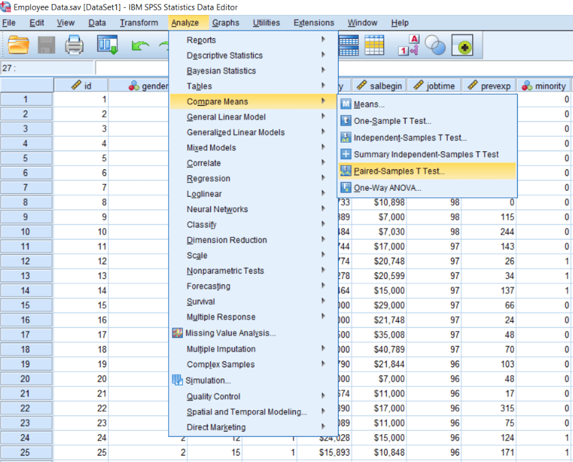Image resolution: width=573 pixels, height=462 pixels.
Task: Select Direct Marketing menu item
Action: [x=253, y=427]
